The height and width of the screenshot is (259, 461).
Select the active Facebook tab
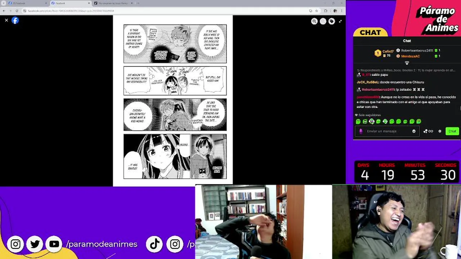(x=70, y=3)
